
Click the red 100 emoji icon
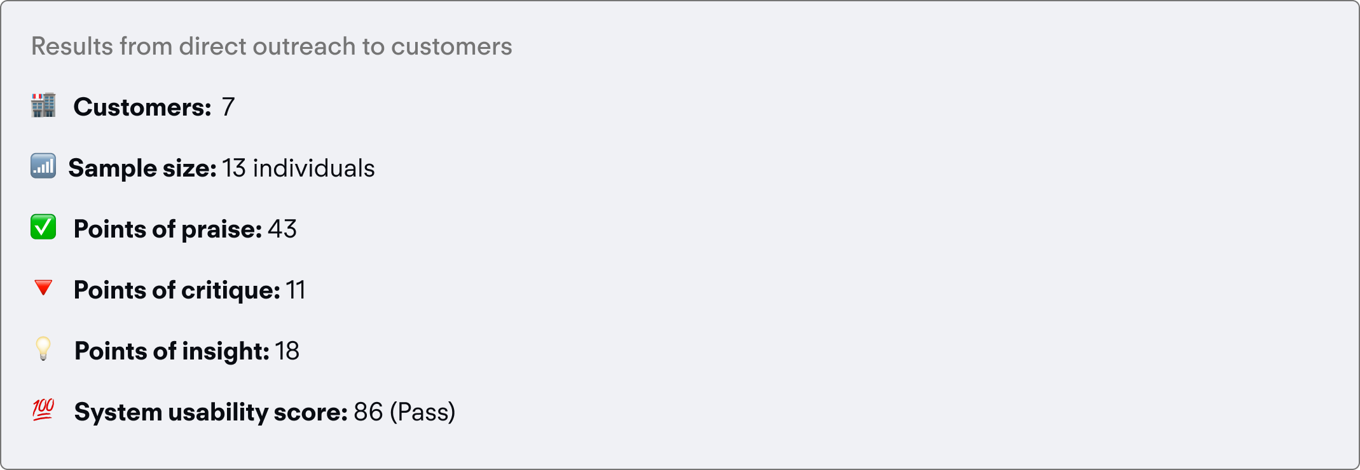43,410
